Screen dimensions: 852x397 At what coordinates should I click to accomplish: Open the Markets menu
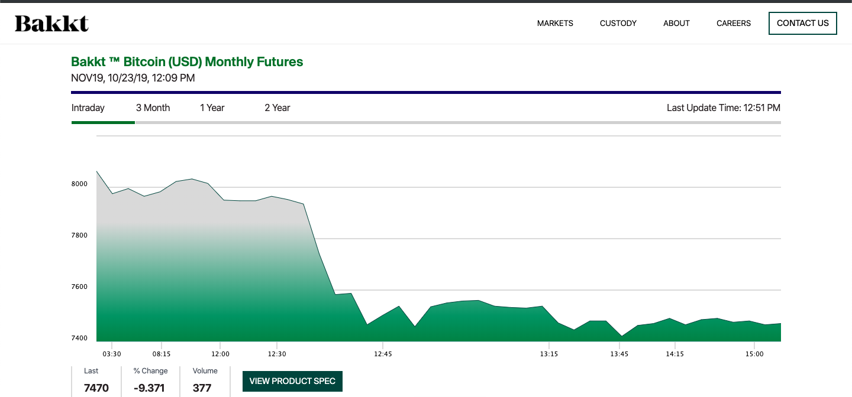(x=555, y=24)
